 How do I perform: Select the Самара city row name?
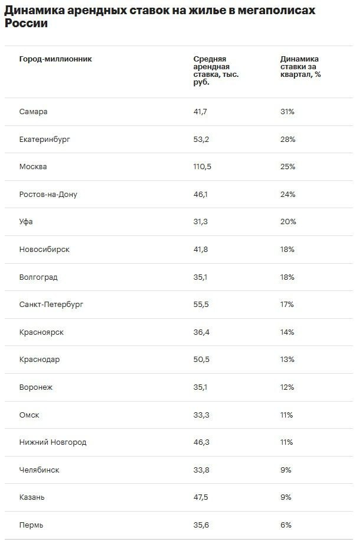tap(33, 112)
